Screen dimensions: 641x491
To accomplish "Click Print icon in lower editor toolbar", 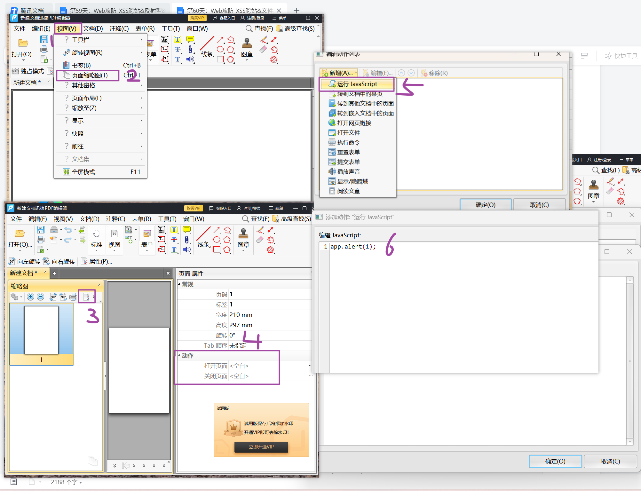I will (x=41, y=240).
